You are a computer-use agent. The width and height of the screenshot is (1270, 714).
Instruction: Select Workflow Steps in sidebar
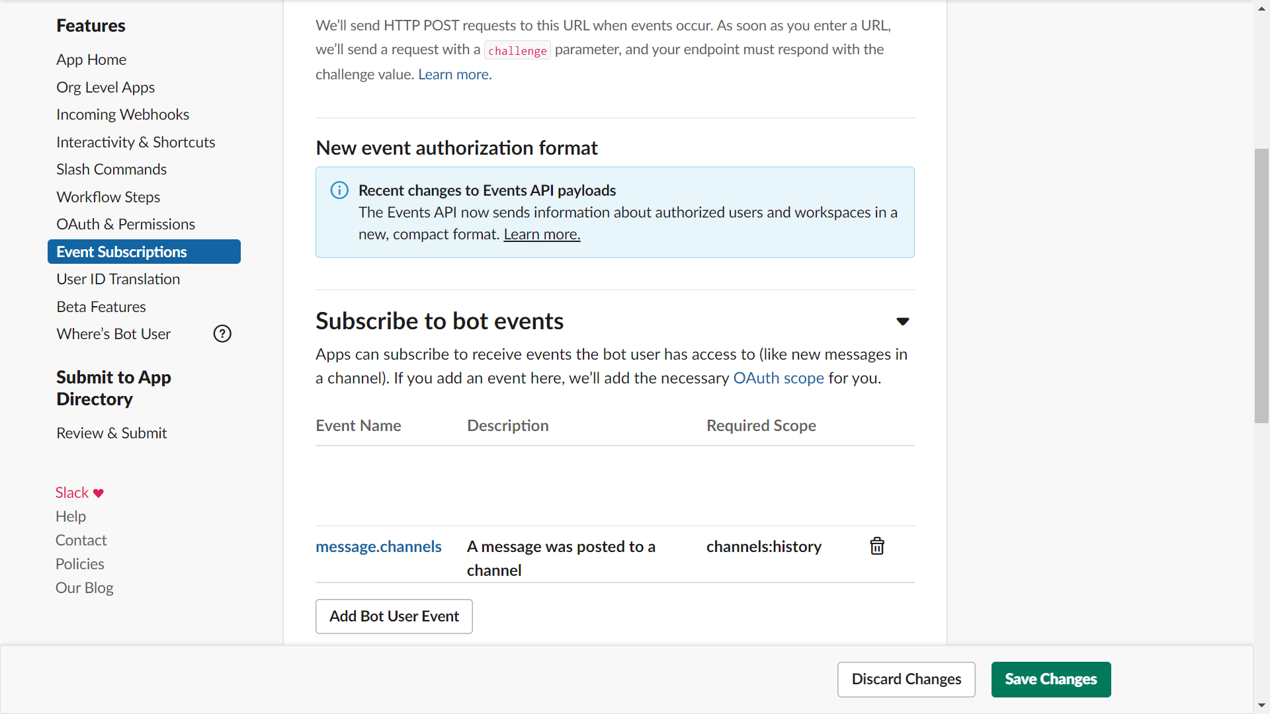(108, 197)
